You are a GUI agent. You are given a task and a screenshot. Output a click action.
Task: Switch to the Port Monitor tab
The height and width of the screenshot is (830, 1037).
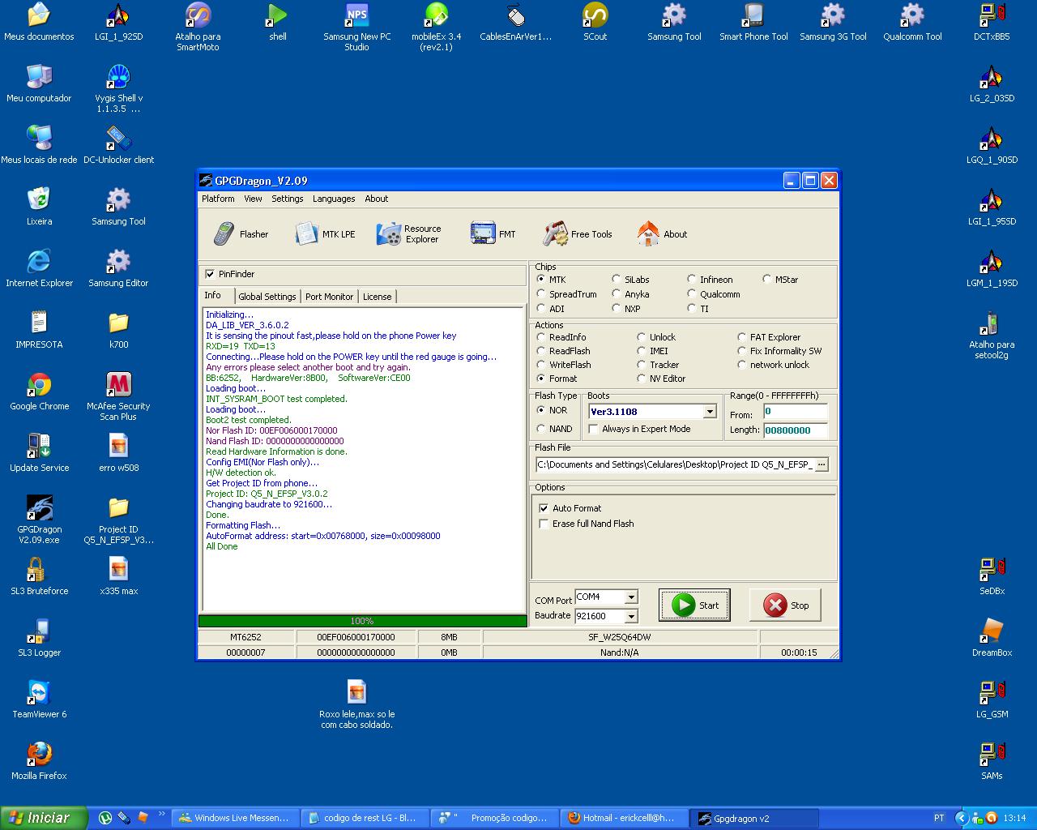click(329, 297)
